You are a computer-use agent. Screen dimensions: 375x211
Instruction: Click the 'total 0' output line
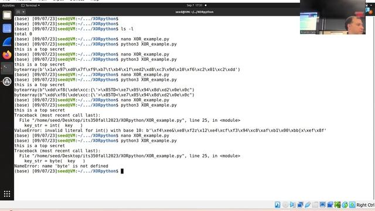click(23, 34)
